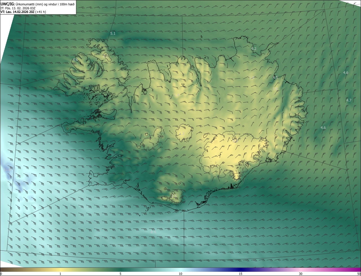This screenshot has width=361, height=276.
Task: Click the 4.2 precipitation value label
Action: click(254, 49)
